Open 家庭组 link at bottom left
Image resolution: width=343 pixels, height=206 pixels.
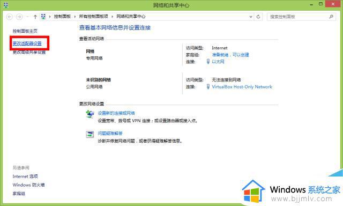pos(19,194)
